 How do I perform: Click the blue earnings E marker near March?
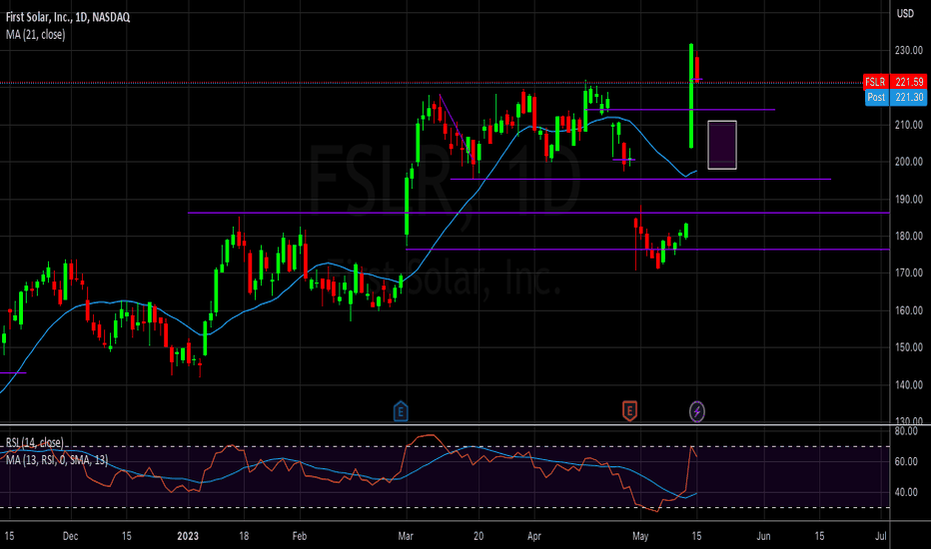click(x=401, y=410)
